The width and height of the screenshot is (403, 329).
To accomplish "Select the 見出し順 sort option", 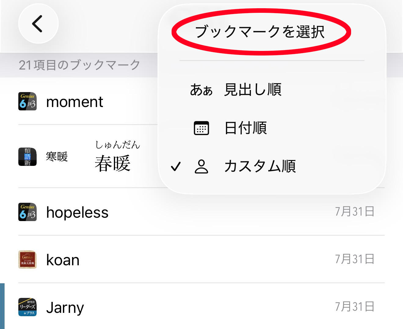I will 253,89.
